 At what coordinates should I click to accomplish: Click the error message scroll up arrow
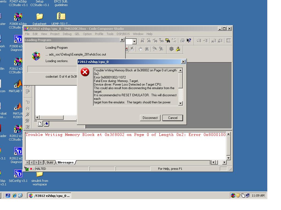181,70
